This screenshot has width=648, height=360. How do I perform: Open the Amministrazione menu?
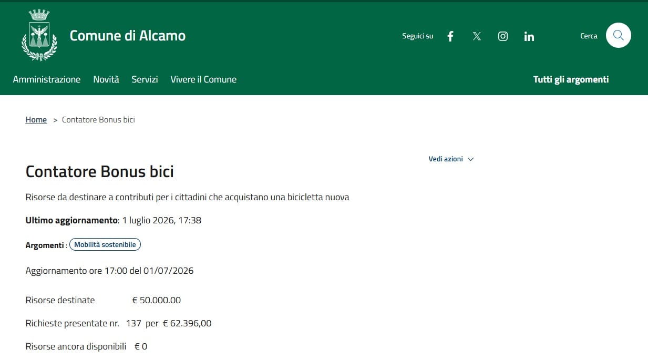[47, 79]
